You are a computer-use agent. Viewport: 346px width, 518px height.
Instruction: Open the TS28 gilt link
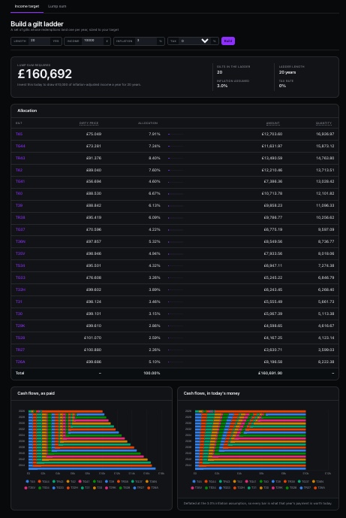pos(20,338)
